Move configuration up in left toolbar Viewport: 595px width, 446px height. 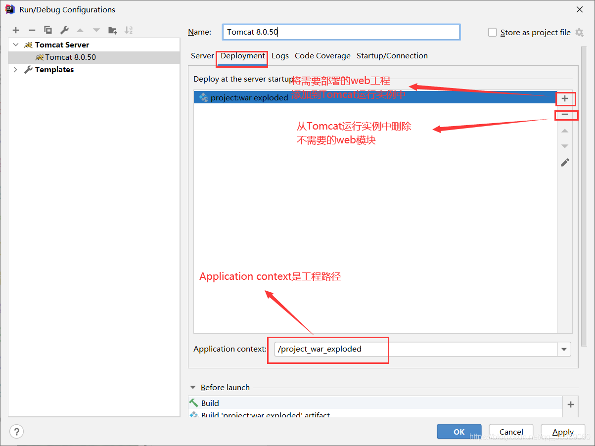click(x=80, y=30)
